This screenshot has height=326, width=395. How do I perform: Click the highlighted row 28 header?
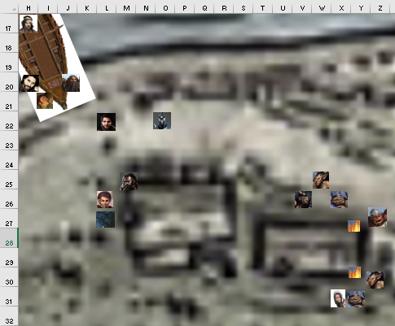(9, 238)
